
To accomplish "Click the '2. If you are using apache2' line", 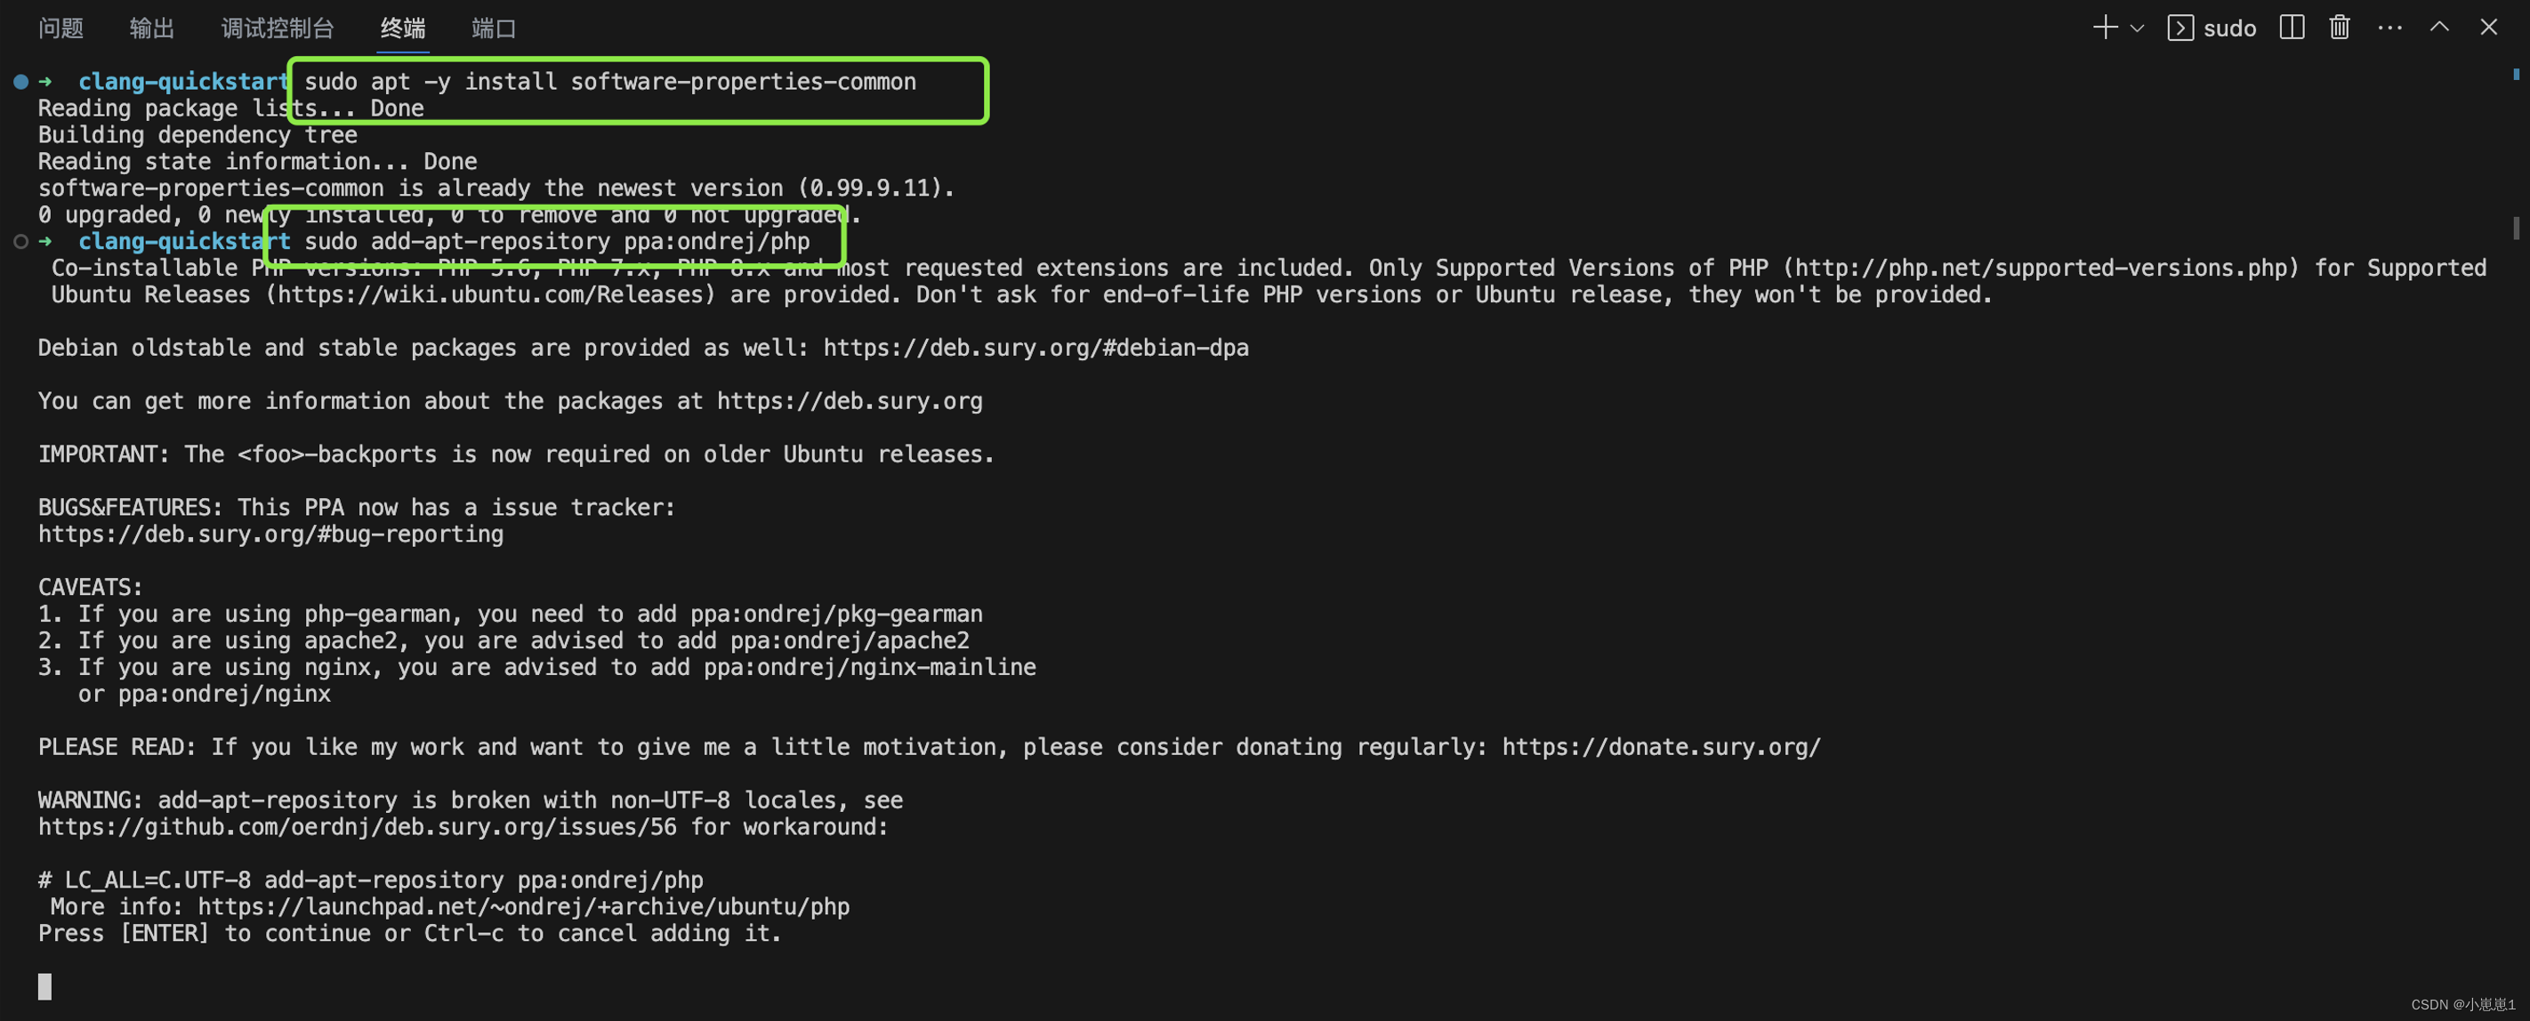I will 504,641.
